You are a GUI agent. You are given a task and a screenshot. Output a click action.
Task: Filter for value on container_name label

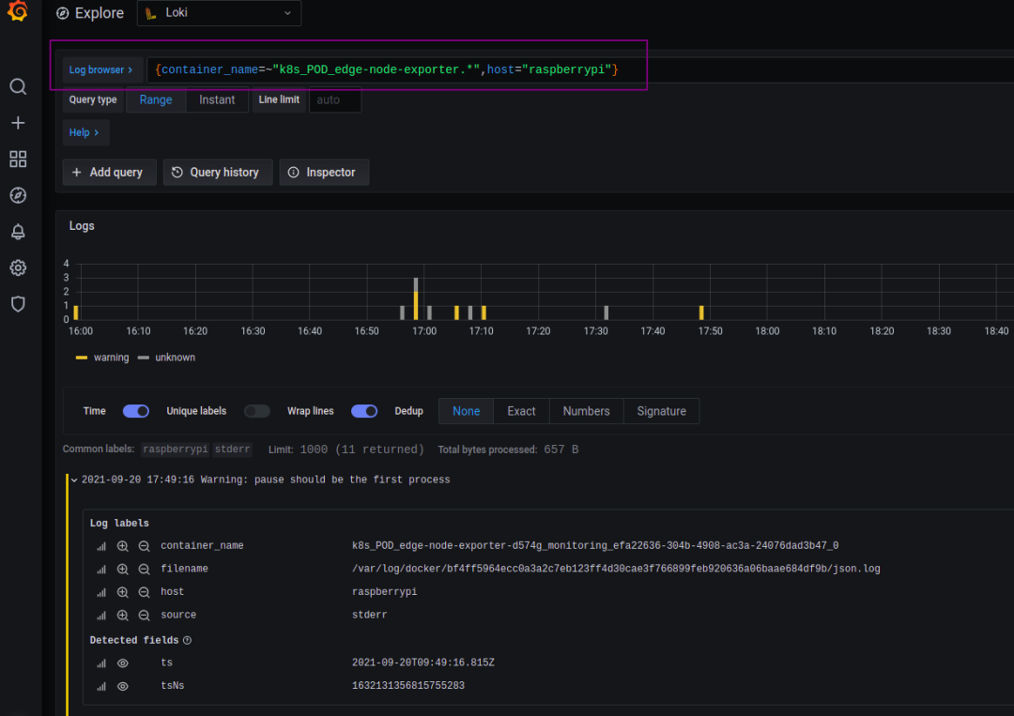pos(122,545)
